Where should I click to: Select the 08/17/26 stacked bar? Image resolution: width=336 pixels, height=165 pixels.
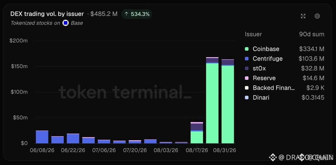click(x=197, y=133)
